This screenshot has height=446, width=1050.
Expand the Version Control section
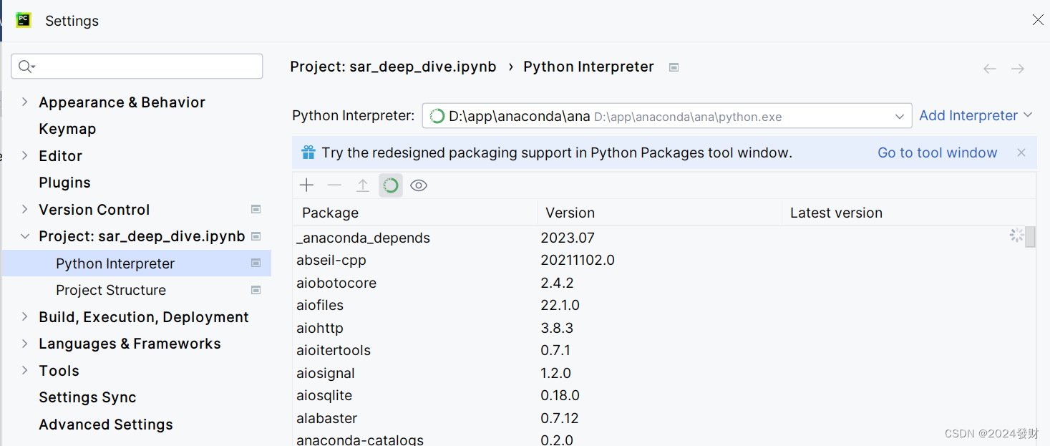[25, 210]
